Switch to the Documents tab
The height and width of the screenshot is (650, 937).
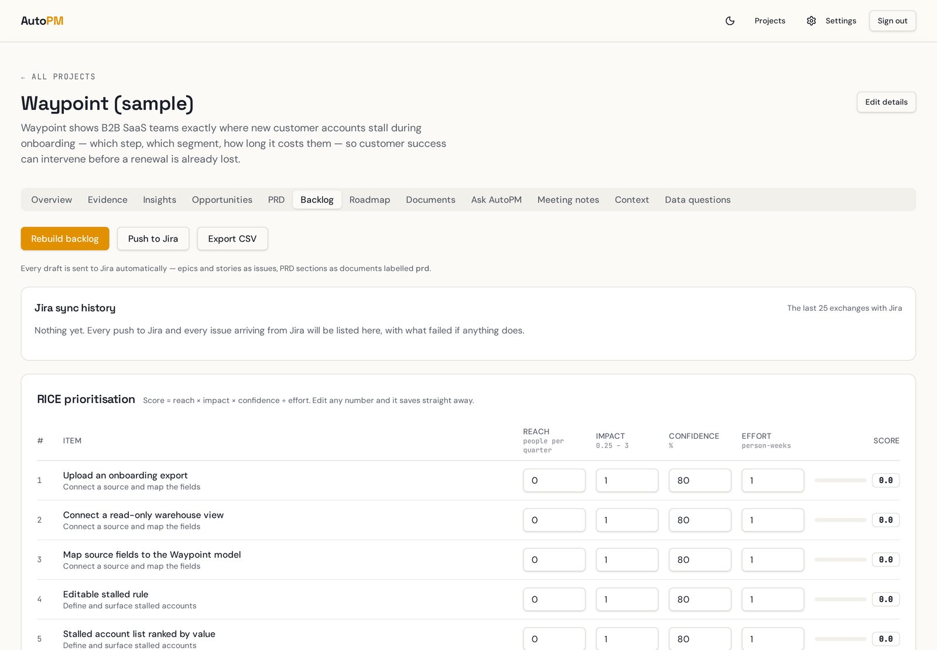click(x=430, y=200)
